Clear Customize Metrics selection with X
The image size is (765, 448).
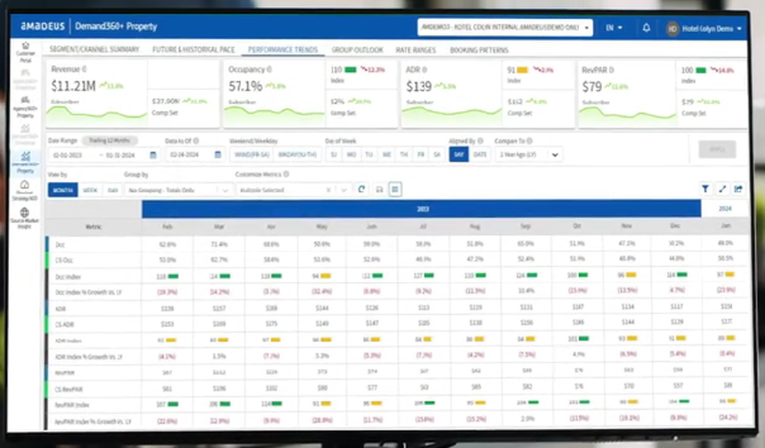pos(328,190)
